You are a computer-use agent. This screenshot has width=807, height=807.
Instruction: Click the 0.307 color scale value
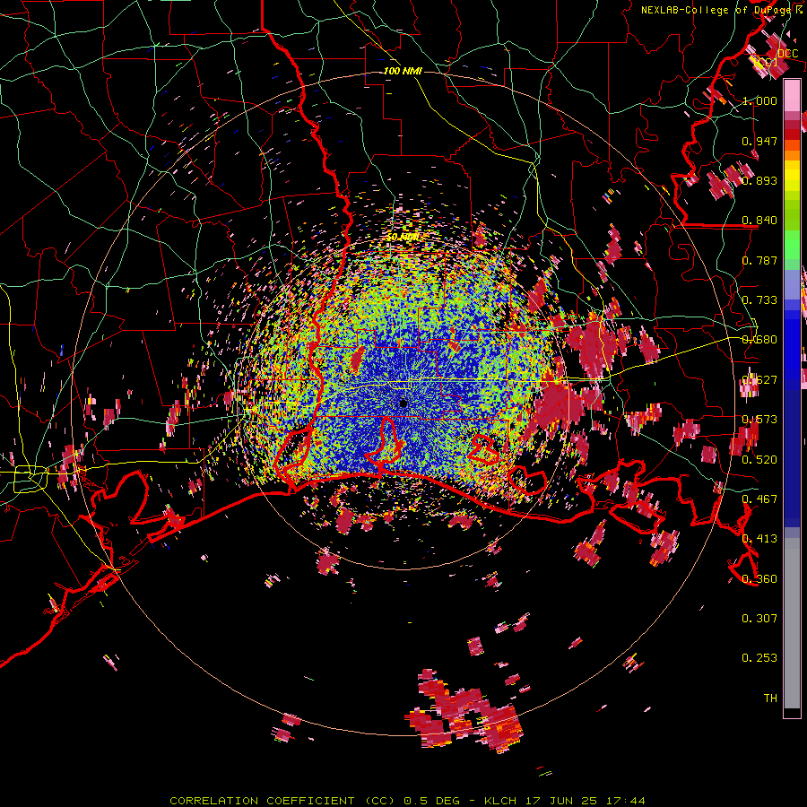(759, 619)
